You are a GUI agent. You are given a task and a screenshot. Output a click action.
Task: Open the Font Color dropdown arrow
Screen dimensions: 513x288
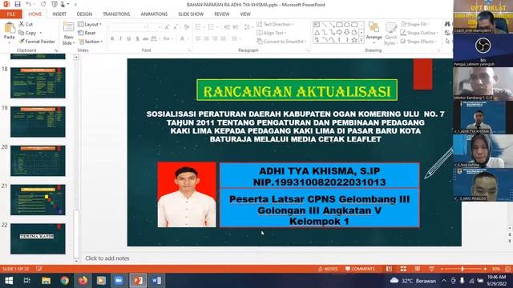pyautogui.click(x=188, y=39)
